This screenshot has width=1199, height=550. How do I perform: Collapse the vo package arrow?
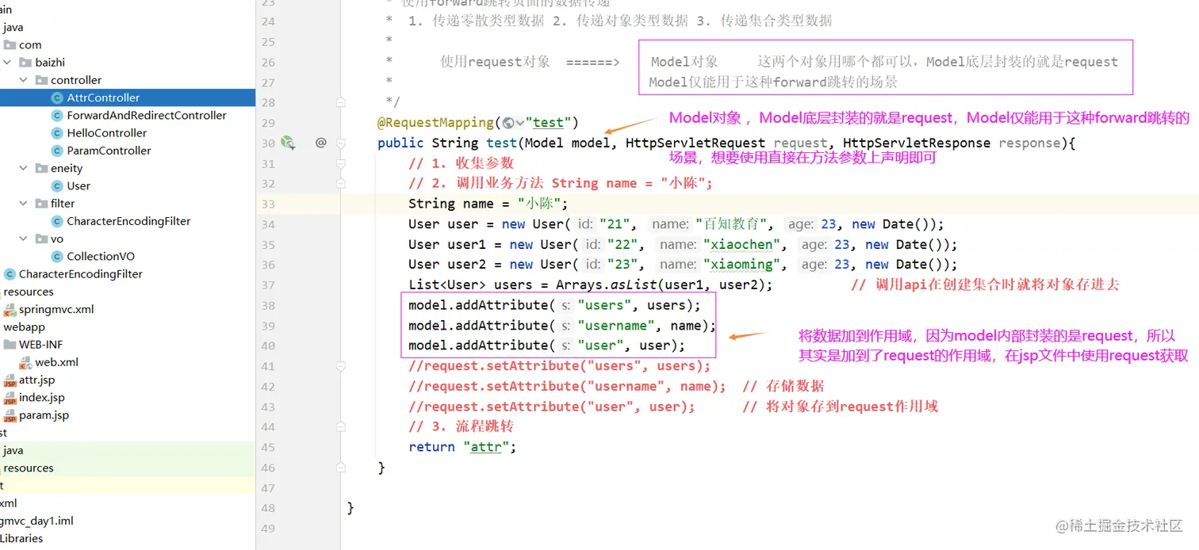(24, 239)
